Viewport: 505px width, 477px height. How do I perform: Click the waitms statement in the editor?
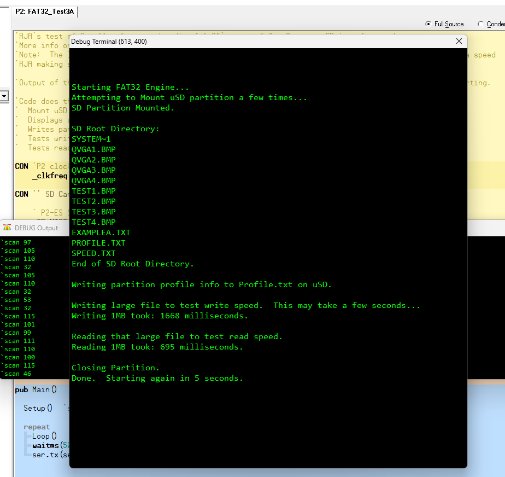click(45, 445)
